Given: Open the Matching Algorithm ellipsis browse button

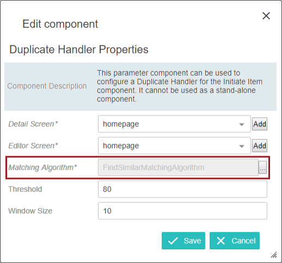Looking at the screenshot, I should [x=262, y=167].
